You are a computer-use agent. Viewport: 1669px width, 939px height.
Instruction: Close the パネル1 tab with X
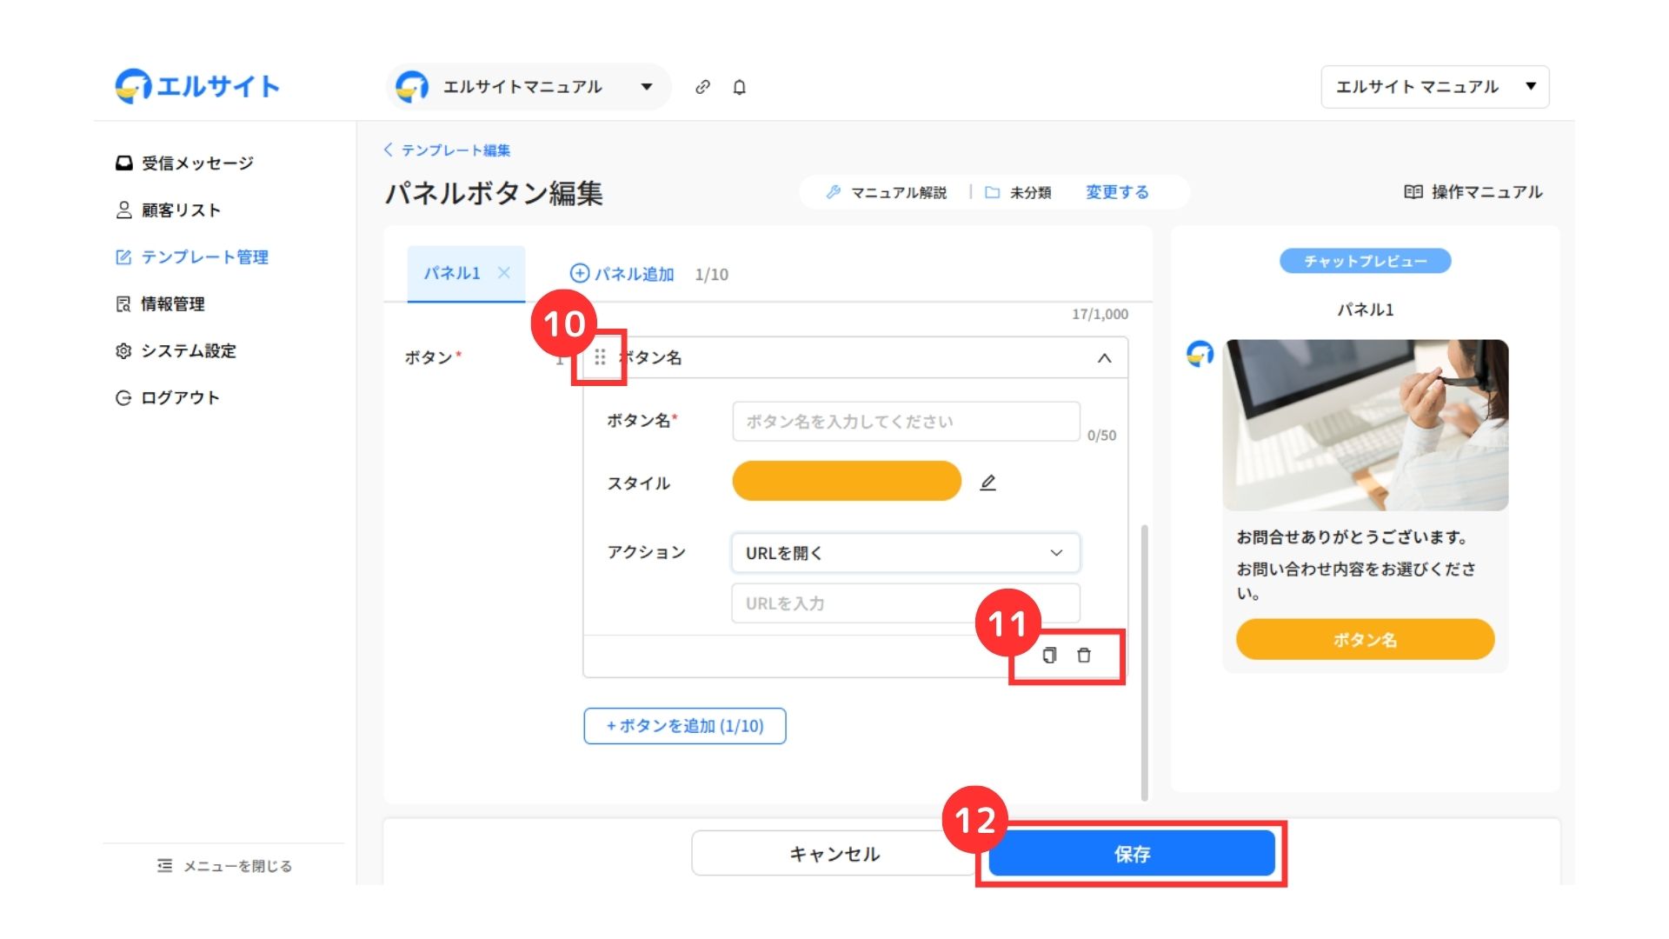(503, 273)
